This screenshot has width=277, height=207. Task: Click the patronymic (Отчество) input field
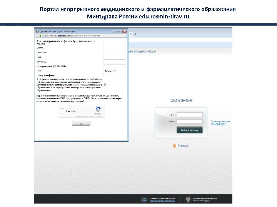pyautogui.click(x=115, y=62)
